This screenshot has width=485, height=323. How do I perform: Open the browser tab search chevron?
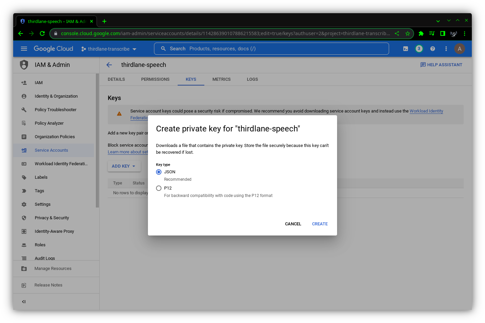point(438,21)
